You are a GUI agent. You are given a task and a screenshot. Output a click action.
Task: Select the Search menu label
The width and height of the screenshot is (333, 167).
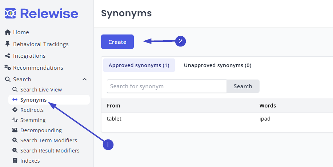point(22,80)
